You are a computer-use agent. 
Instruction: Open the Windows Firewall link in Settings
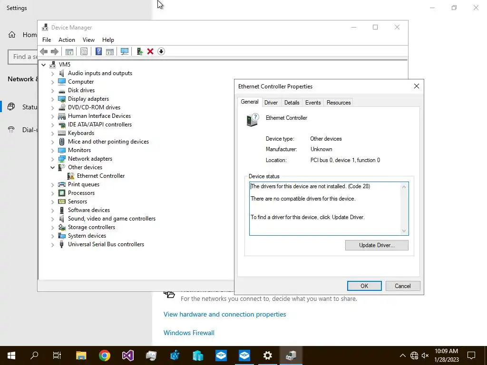pyautogui.click(x=189, y=333)
